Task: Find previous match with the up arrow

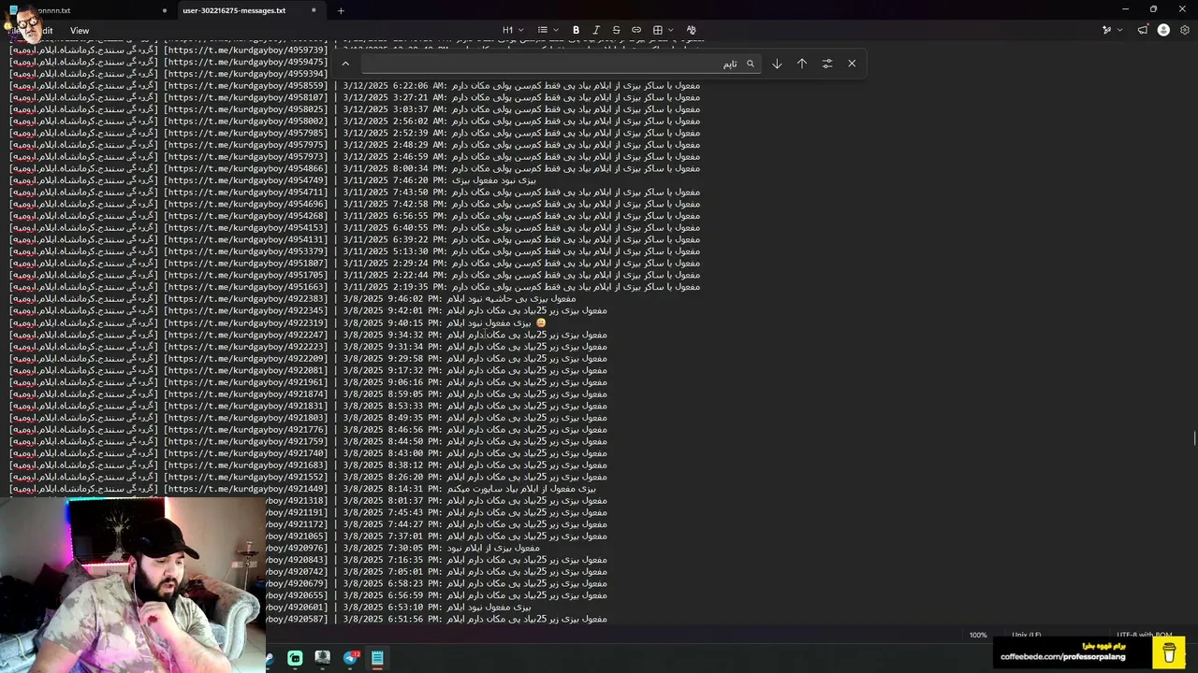Action: [x=802, y=64]
